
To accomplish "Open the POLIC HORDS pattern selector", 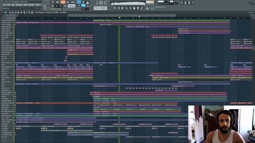I will coord(100,8).
